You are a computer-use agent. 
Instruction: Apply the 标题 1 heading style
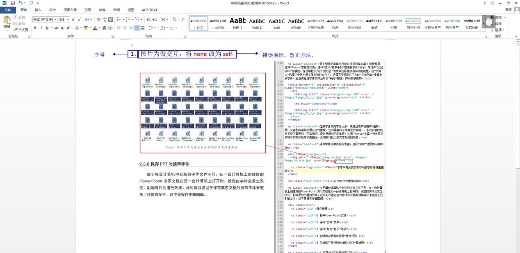(237, 23)
